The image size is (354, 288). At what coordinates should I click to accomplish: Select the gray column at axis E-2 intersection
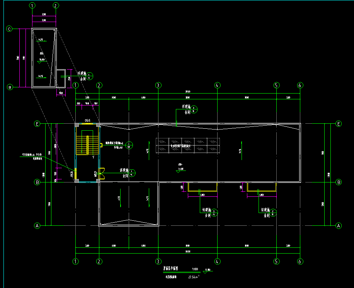[x=99, y=124]
